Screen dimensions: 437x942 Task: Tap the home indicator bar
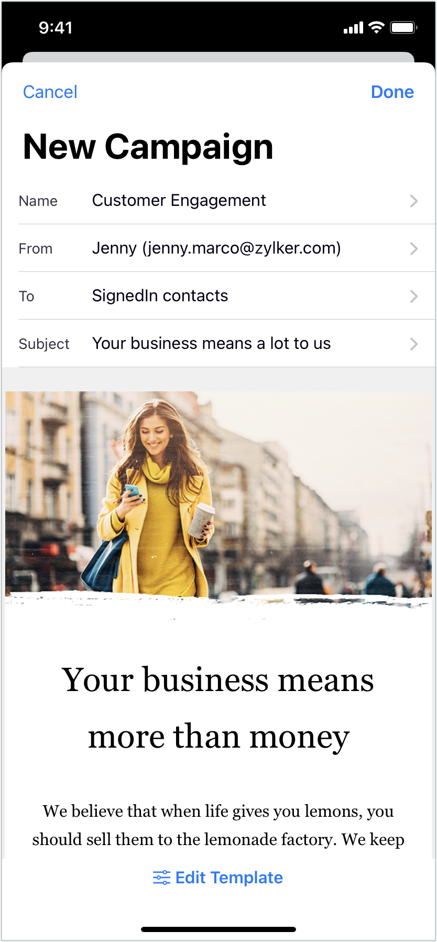point(218,929)
